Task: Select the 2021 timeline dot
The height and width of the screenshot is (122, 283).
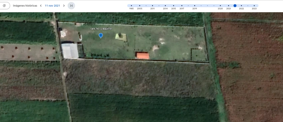Action: pyautogui.click(x=228, y=6)
